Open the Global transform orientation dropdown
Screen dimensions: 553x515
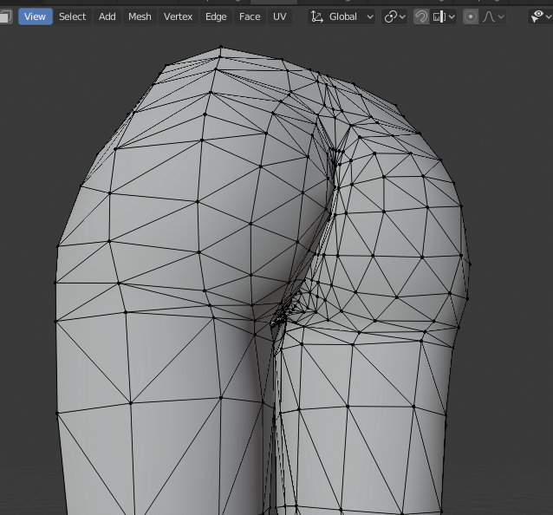342,16
